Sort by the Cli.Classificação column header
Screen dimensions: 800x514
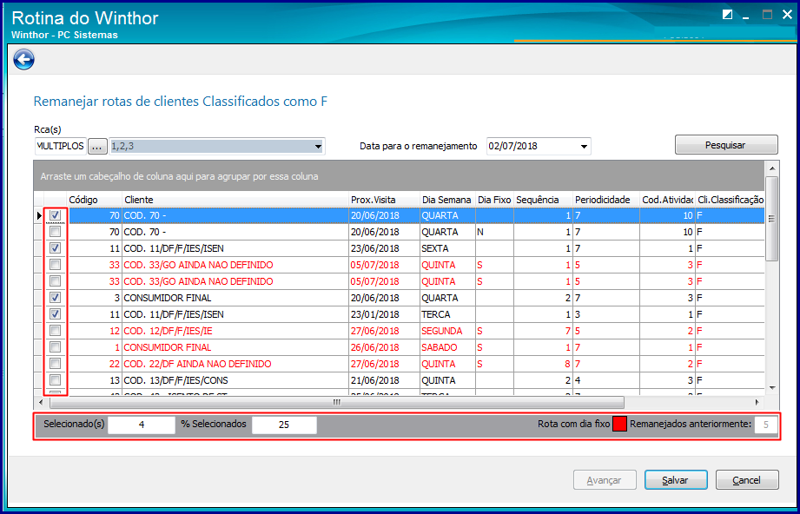pos(731,200)
